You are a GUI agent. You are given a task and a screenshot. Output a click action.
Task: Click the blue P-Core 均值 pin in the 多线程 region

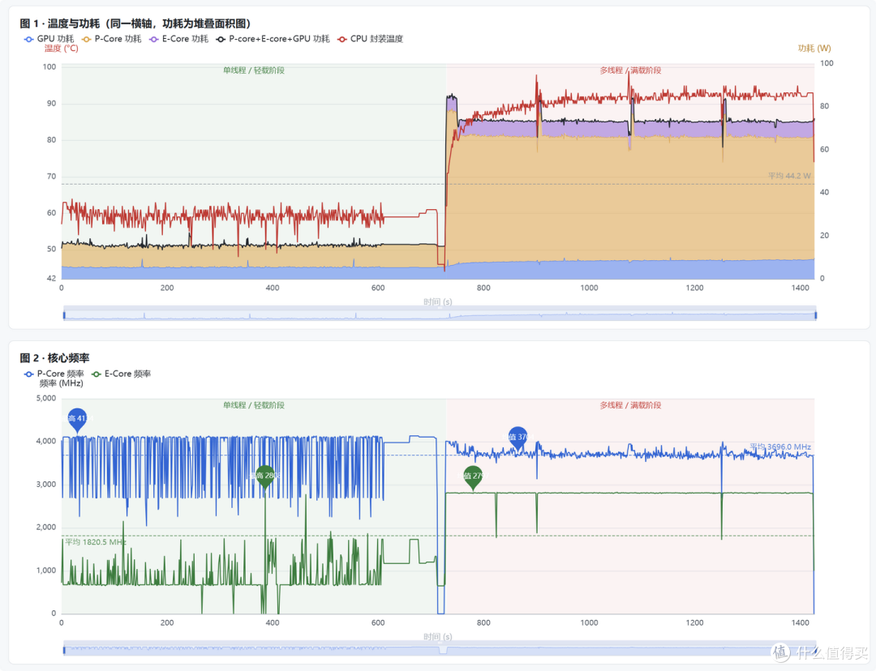tap(517, 437)
